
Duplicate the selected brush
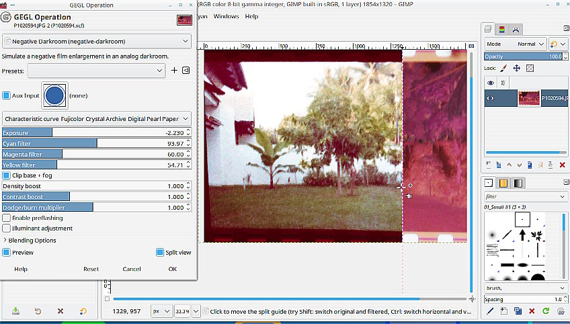[x=518, y=311]
